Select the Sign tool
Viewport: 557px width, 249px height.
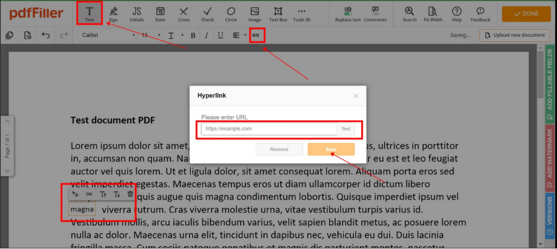pos(114,14)
